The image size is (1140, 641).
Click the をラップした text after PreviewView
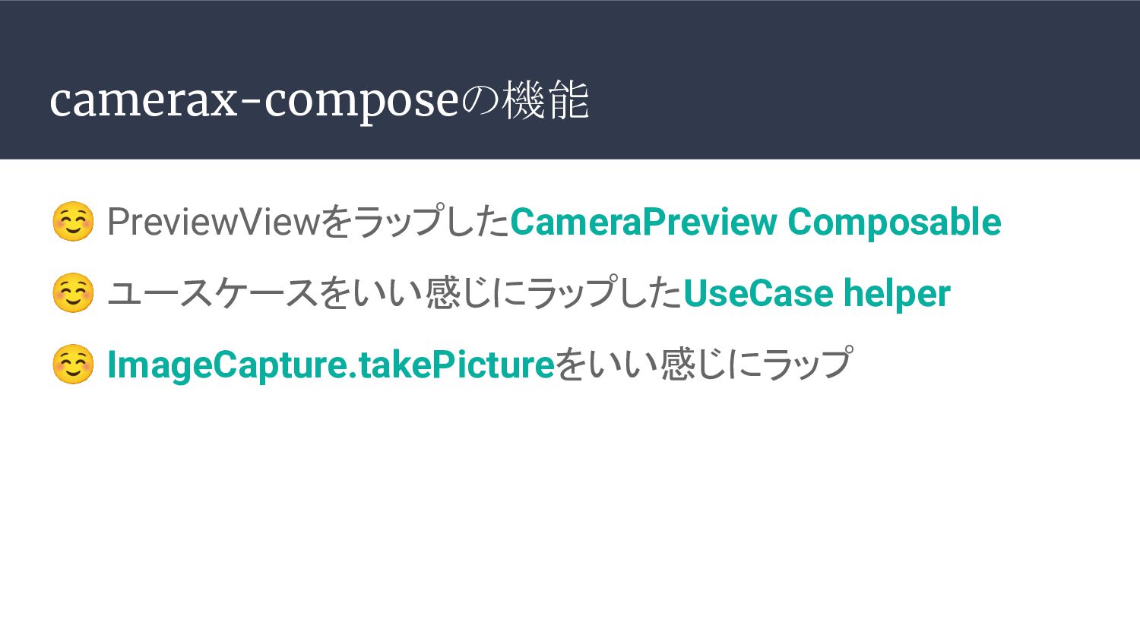click(415, 222)
